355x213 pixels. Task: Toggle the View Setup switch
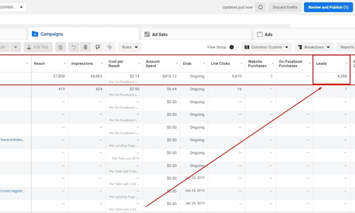click(233, 47)
